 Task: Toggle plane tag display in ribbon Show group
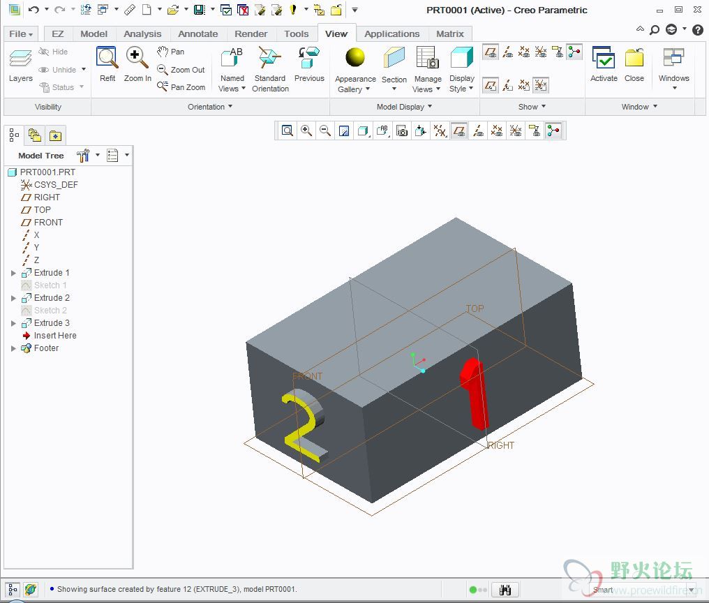pos(491,85)
